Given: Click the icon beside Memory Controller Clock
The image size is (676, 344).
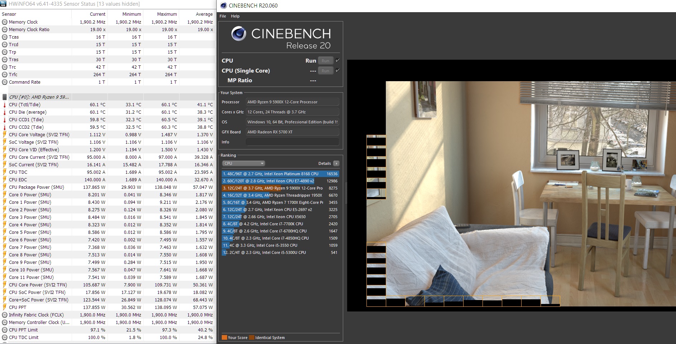Looking at the screenshot, I should 5,323.
